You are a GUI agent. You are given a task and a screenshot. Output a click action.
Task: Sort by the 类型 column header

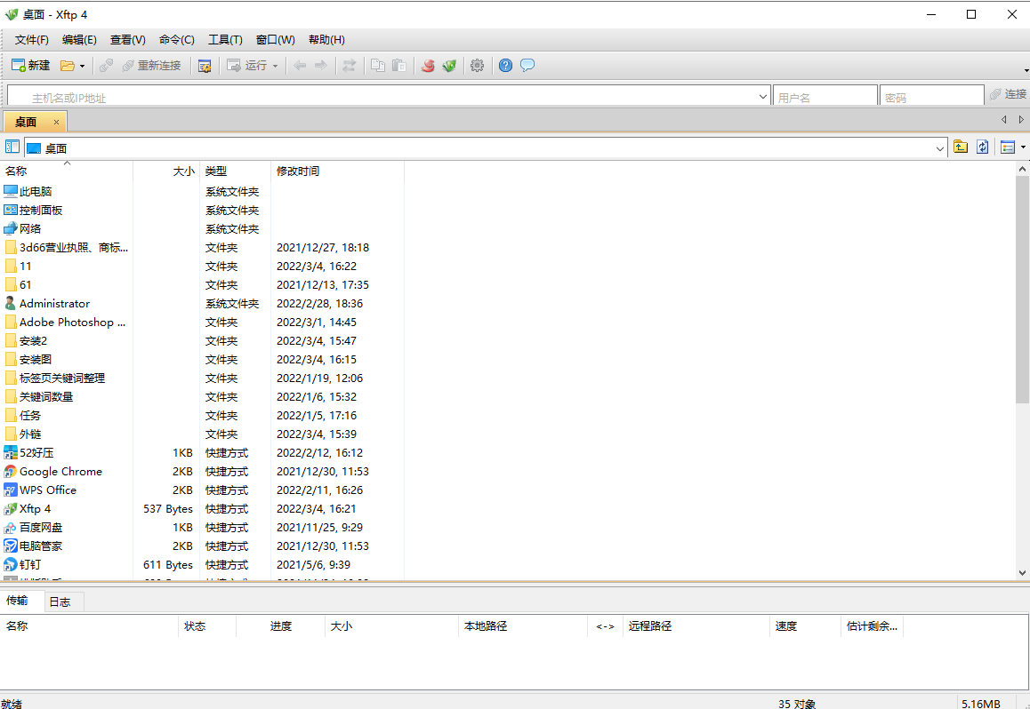235,171
